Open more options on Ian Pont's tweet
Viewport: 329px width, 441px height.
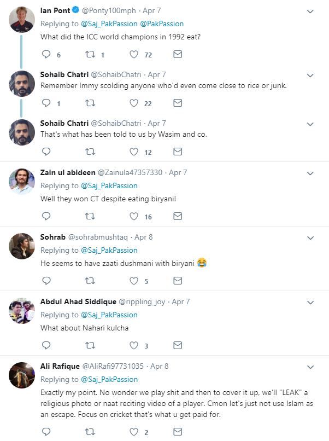pyautogui.click(x=310, y=11)
